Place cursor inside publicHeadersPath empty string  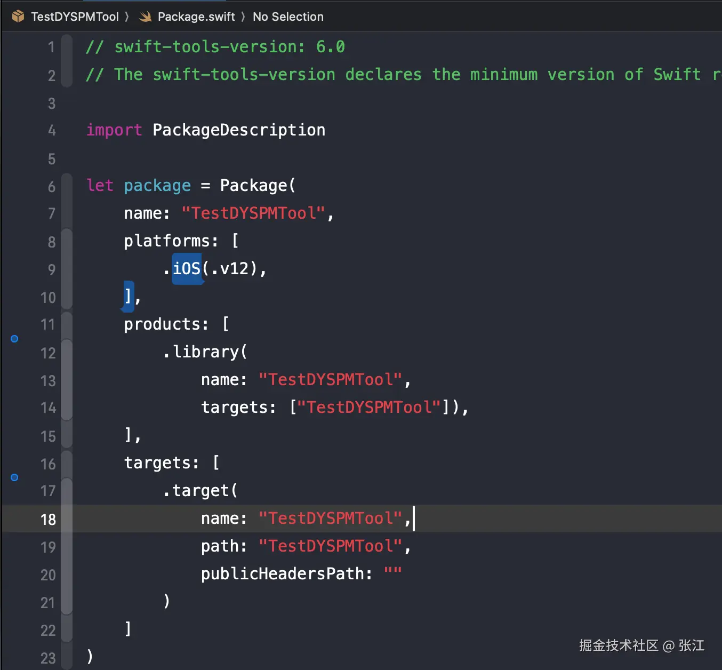[x=393, y=573]
